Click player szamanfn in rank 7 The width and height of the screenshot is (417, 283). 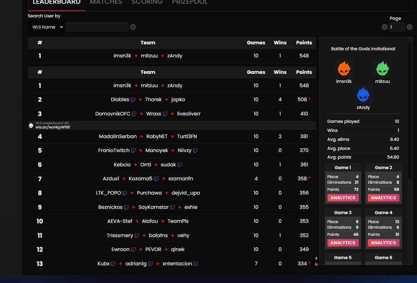181,179
